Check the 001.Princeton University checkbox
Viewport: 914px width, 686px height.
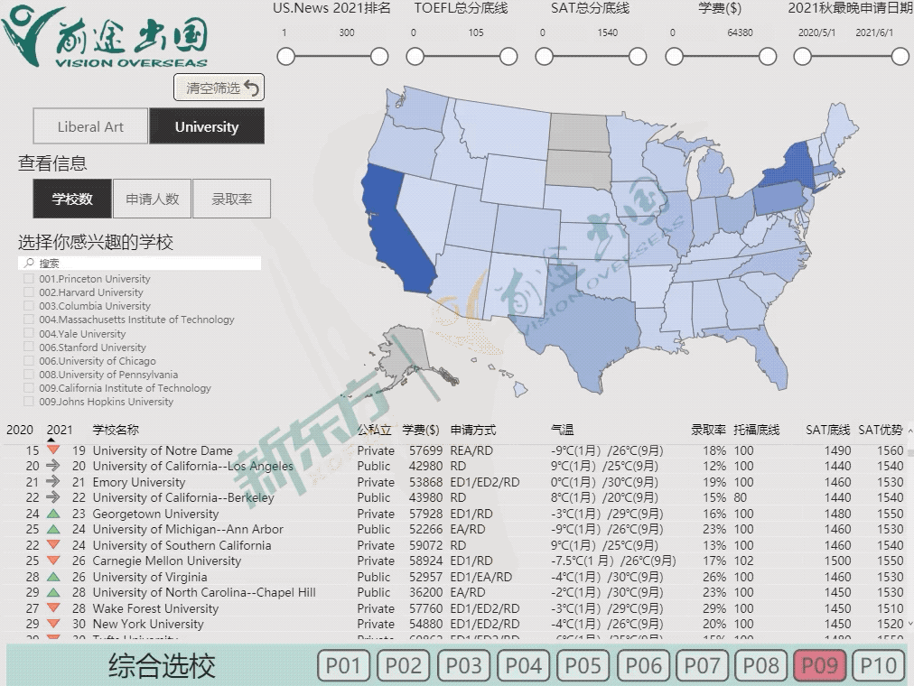point(29,280)
